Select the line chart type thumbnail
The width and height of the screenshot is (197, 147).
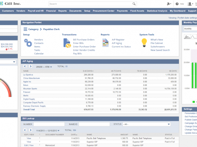click(194, 37)
